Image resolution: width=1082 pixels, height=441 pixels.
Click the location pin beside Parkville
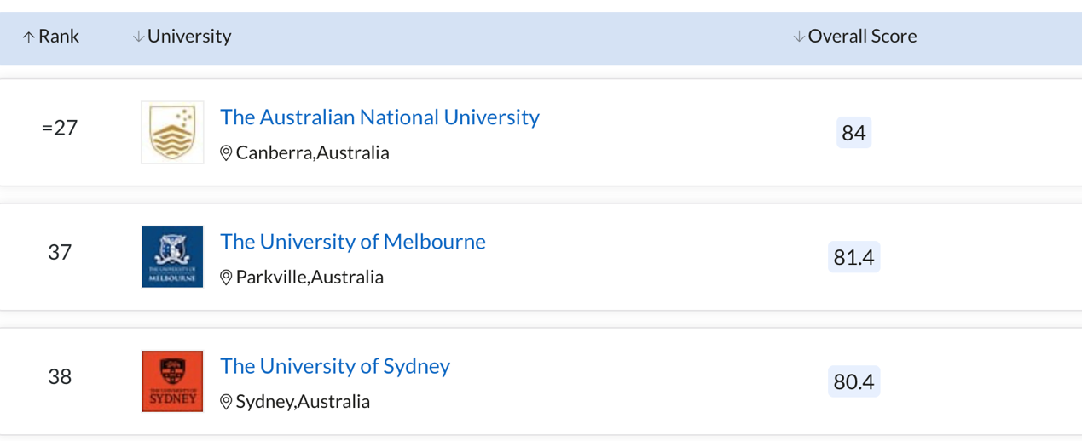[x=226, y=278]
